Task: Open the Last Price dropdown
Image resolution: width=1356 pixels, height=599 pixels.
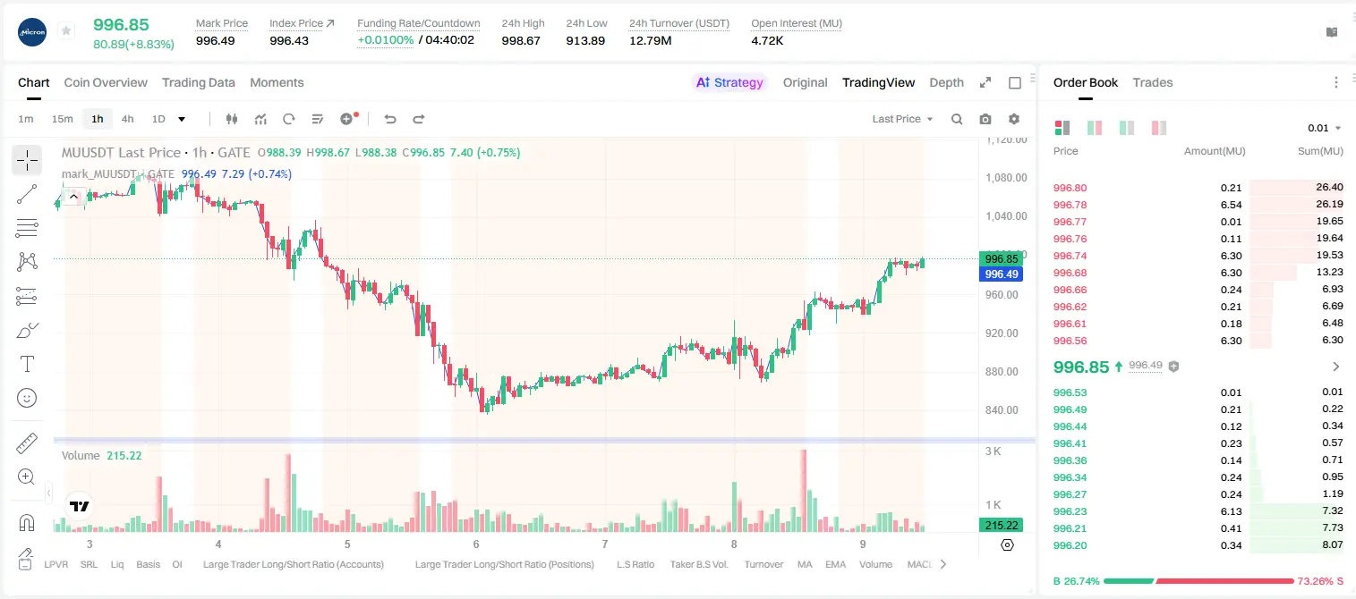Action: [902, 119]
